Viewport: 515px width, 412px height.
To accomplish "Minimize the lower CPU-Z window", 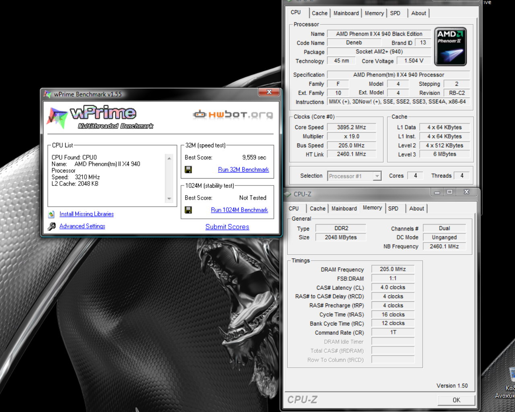I will click(437, 192).
